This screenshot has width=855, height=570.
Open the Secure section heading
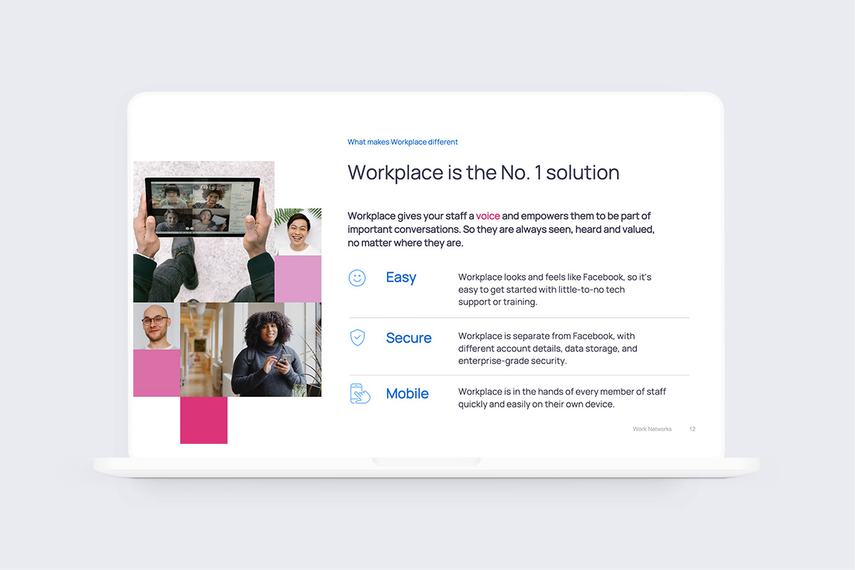click(409, 338)
